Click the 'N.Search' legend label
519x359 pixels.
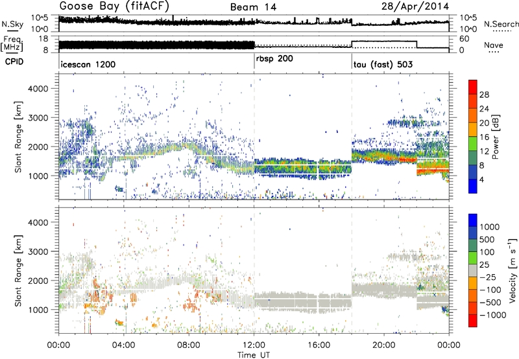point(501,24)
